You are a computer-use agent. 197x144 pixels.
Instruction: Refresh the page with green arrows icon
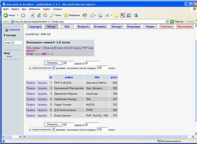[x=39, y=15]
